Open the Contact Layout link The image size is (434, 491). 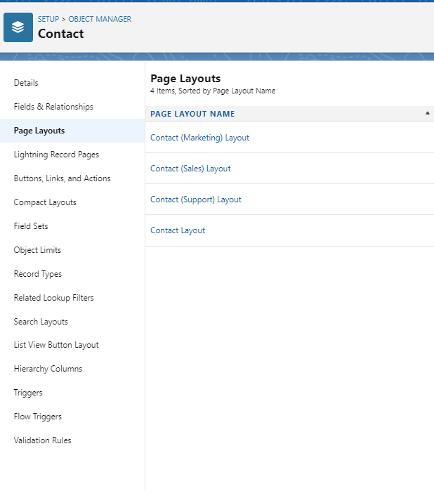click(x=178, y=230)
